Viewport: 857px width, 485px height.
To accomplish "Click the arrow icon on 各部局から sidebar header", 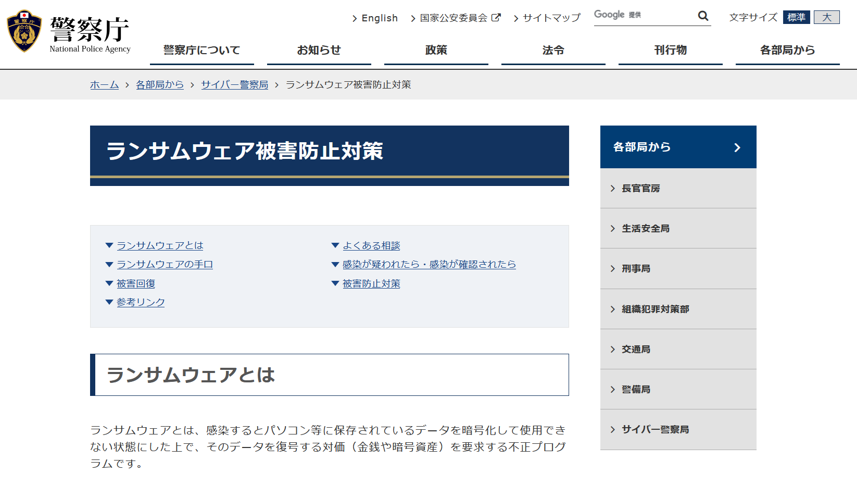I will [737, 147].
